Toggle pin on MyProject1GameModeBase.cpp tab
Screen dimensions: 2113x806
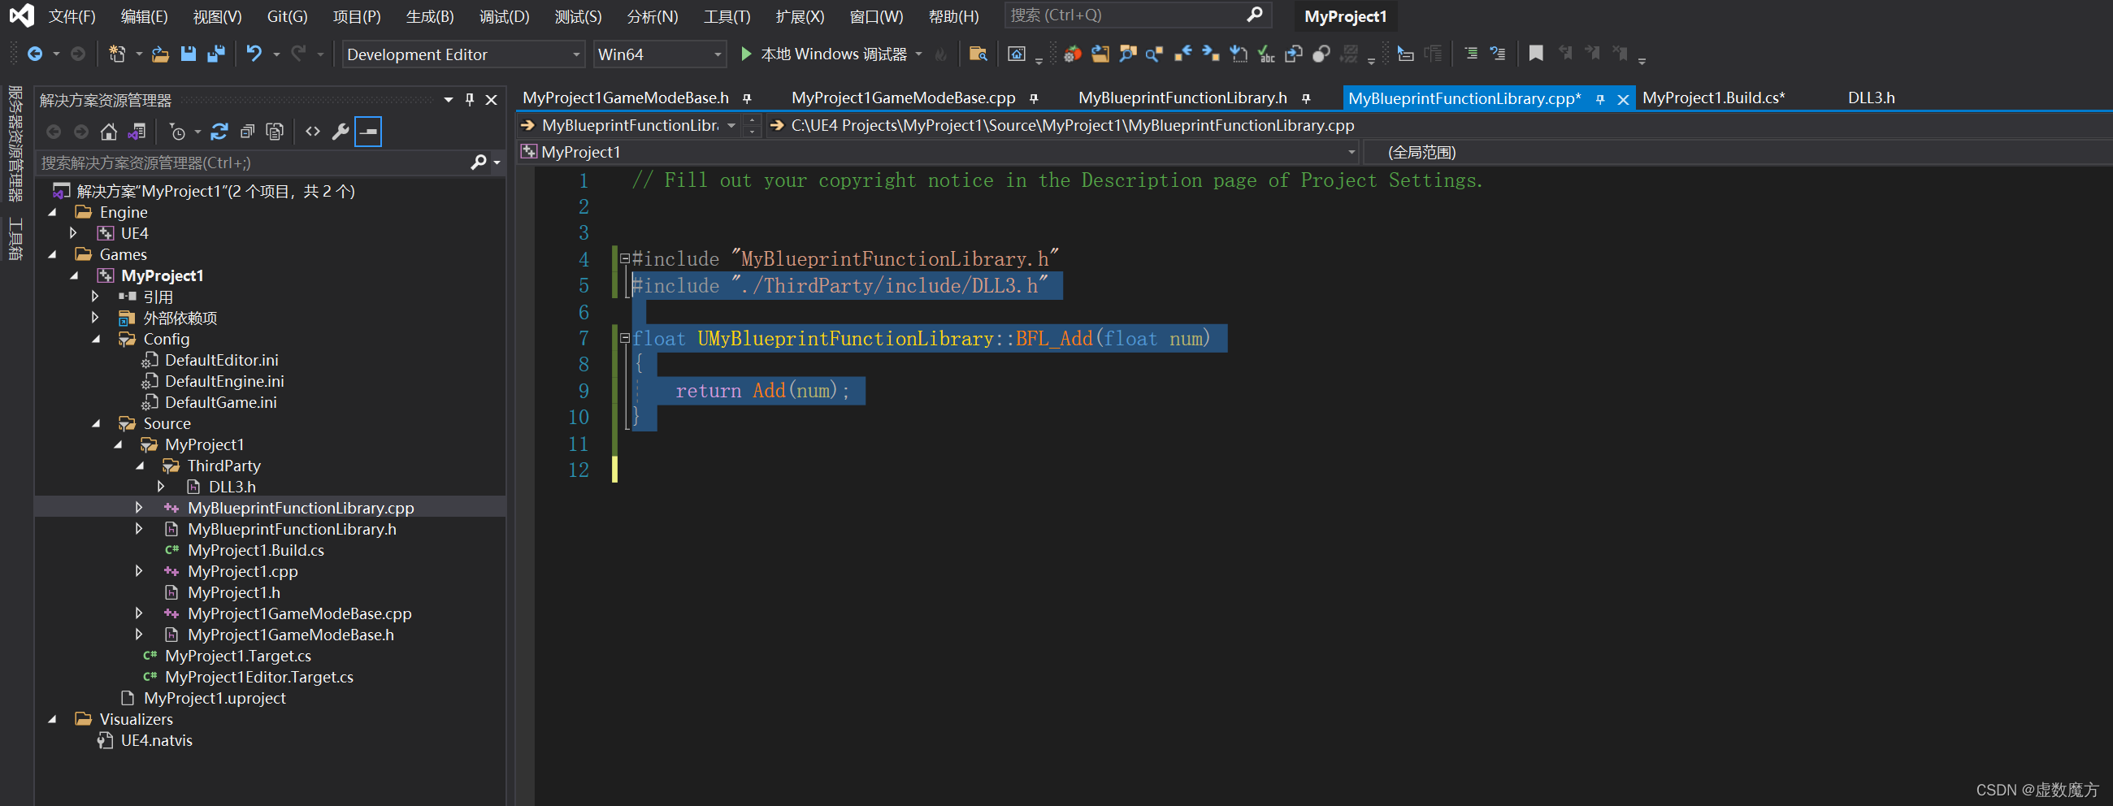point(1034,98)
